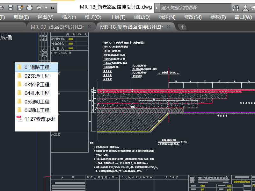Screen dimensions: 255x191
Task: Open the 插入(I) menu
Action: click(69, 17)
